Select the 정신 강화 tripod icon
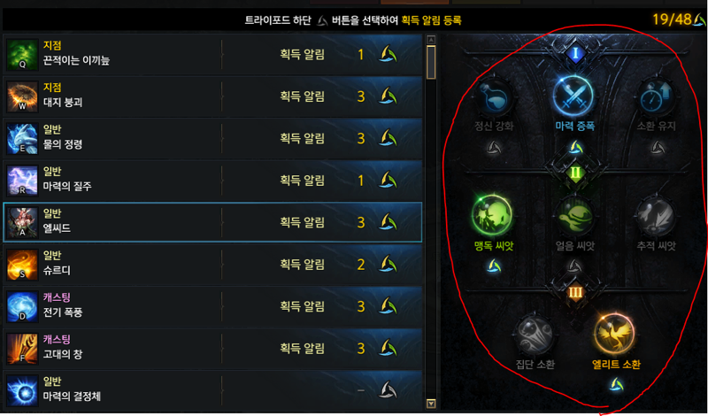The width and height of the screenshot is (708, 416). pos(494,96)
